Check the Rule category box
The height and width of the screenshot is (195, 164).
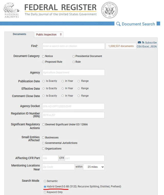(74, 62)
